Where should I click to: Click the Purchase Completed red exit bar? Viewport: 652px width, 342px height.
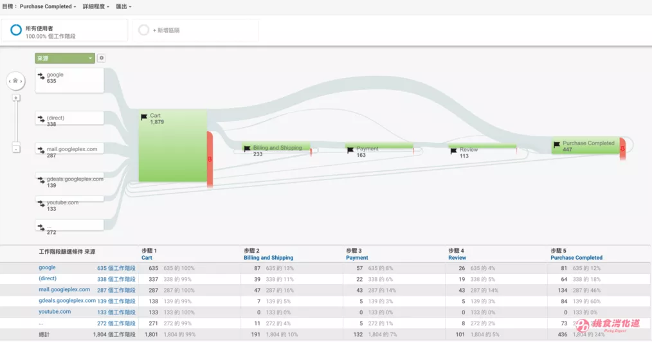point(622,148)
